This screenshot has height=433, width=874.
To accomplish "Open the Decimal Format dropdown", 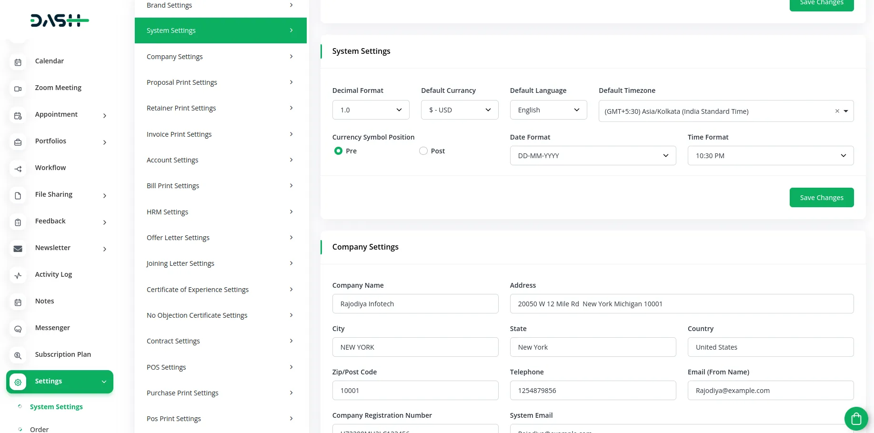I will [x=371, y=110].
